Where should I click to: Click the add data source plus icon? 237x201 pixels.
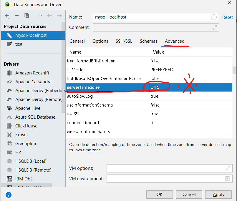pyautogui.click(x=7, y=16)
